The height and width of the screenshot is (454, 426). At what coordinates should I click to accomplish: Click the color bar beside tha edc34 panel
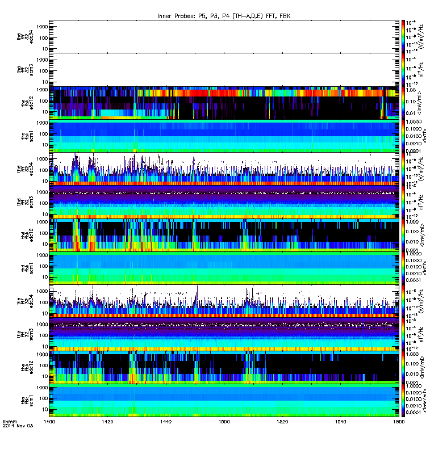click(x=403, y=36)
